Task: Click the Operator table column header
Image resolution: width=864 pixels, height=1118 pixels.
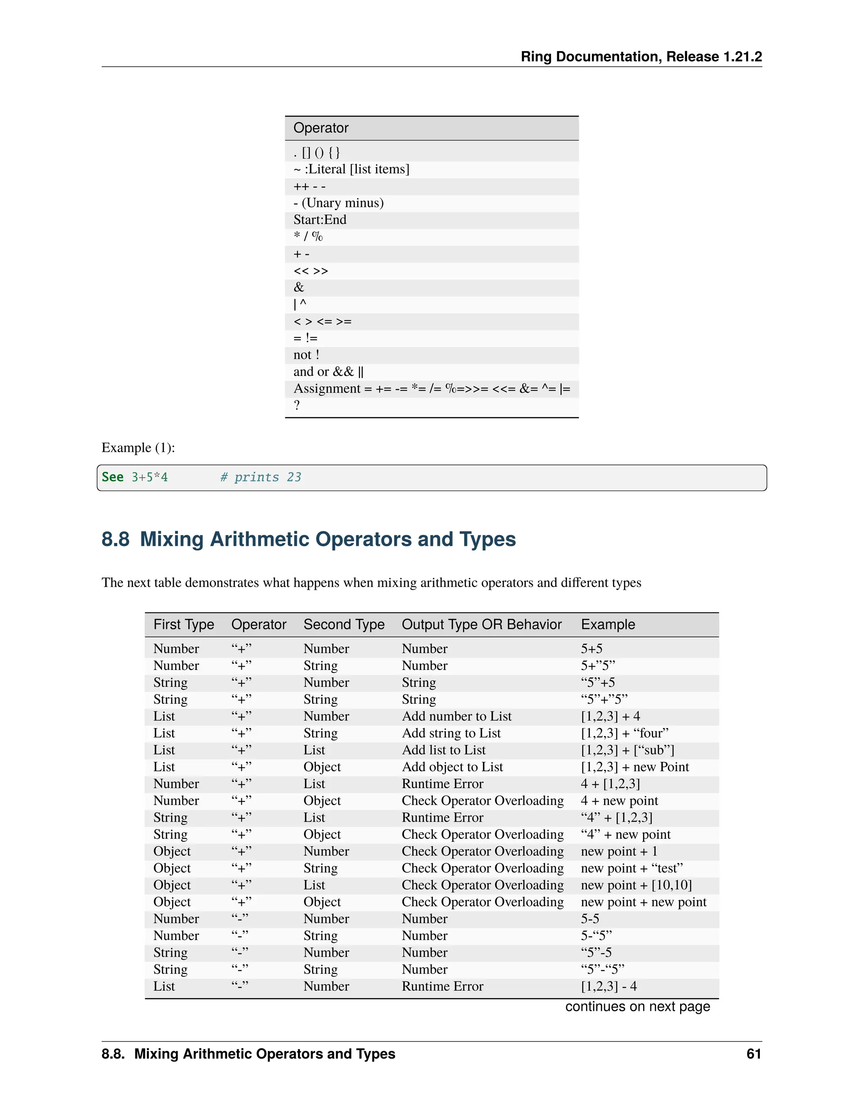Action: [321, 128]
